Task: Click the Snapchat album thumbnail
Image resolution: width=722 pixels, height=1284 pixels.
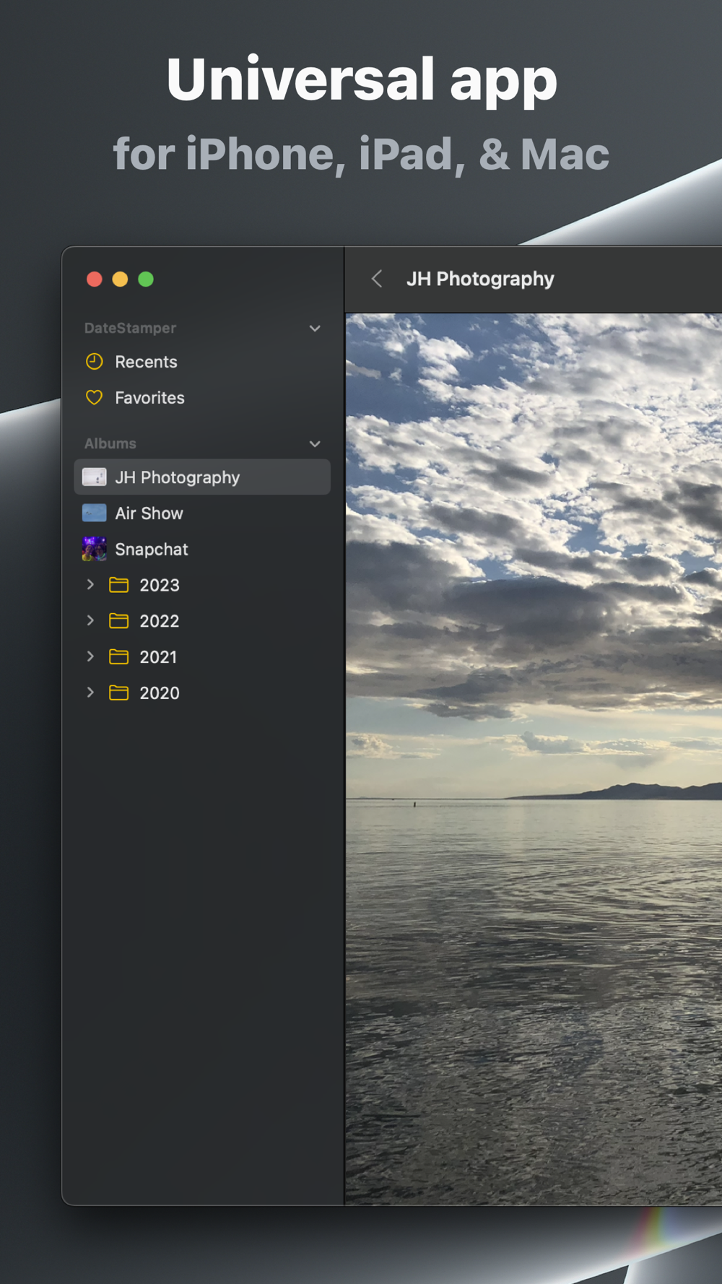Action: pos(94,549)
